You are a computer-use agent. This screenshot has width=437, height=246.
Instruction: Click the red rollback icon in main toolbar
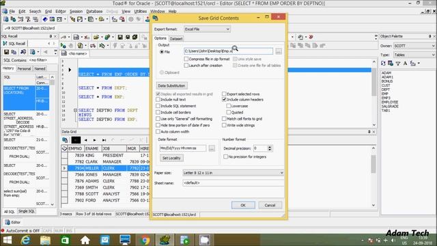point(122,19)
